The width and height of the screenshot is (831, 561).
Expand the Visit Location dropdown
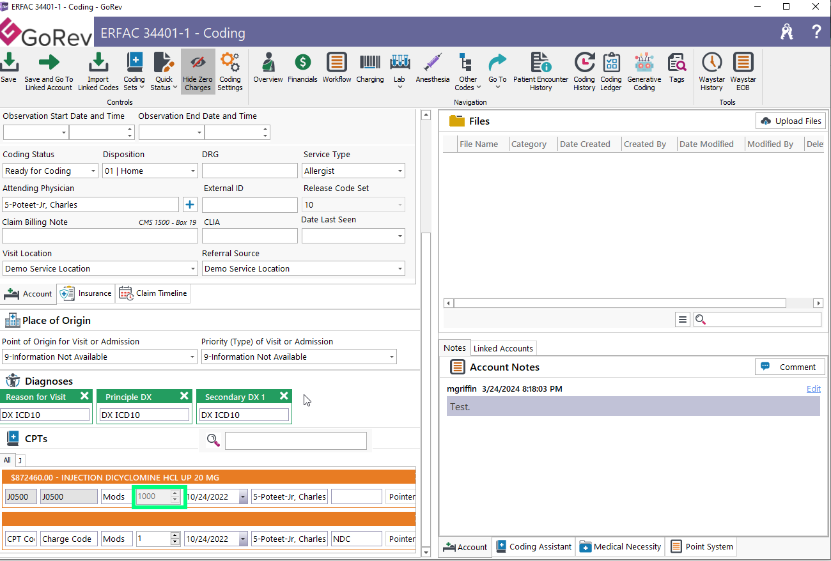point(193,268)
